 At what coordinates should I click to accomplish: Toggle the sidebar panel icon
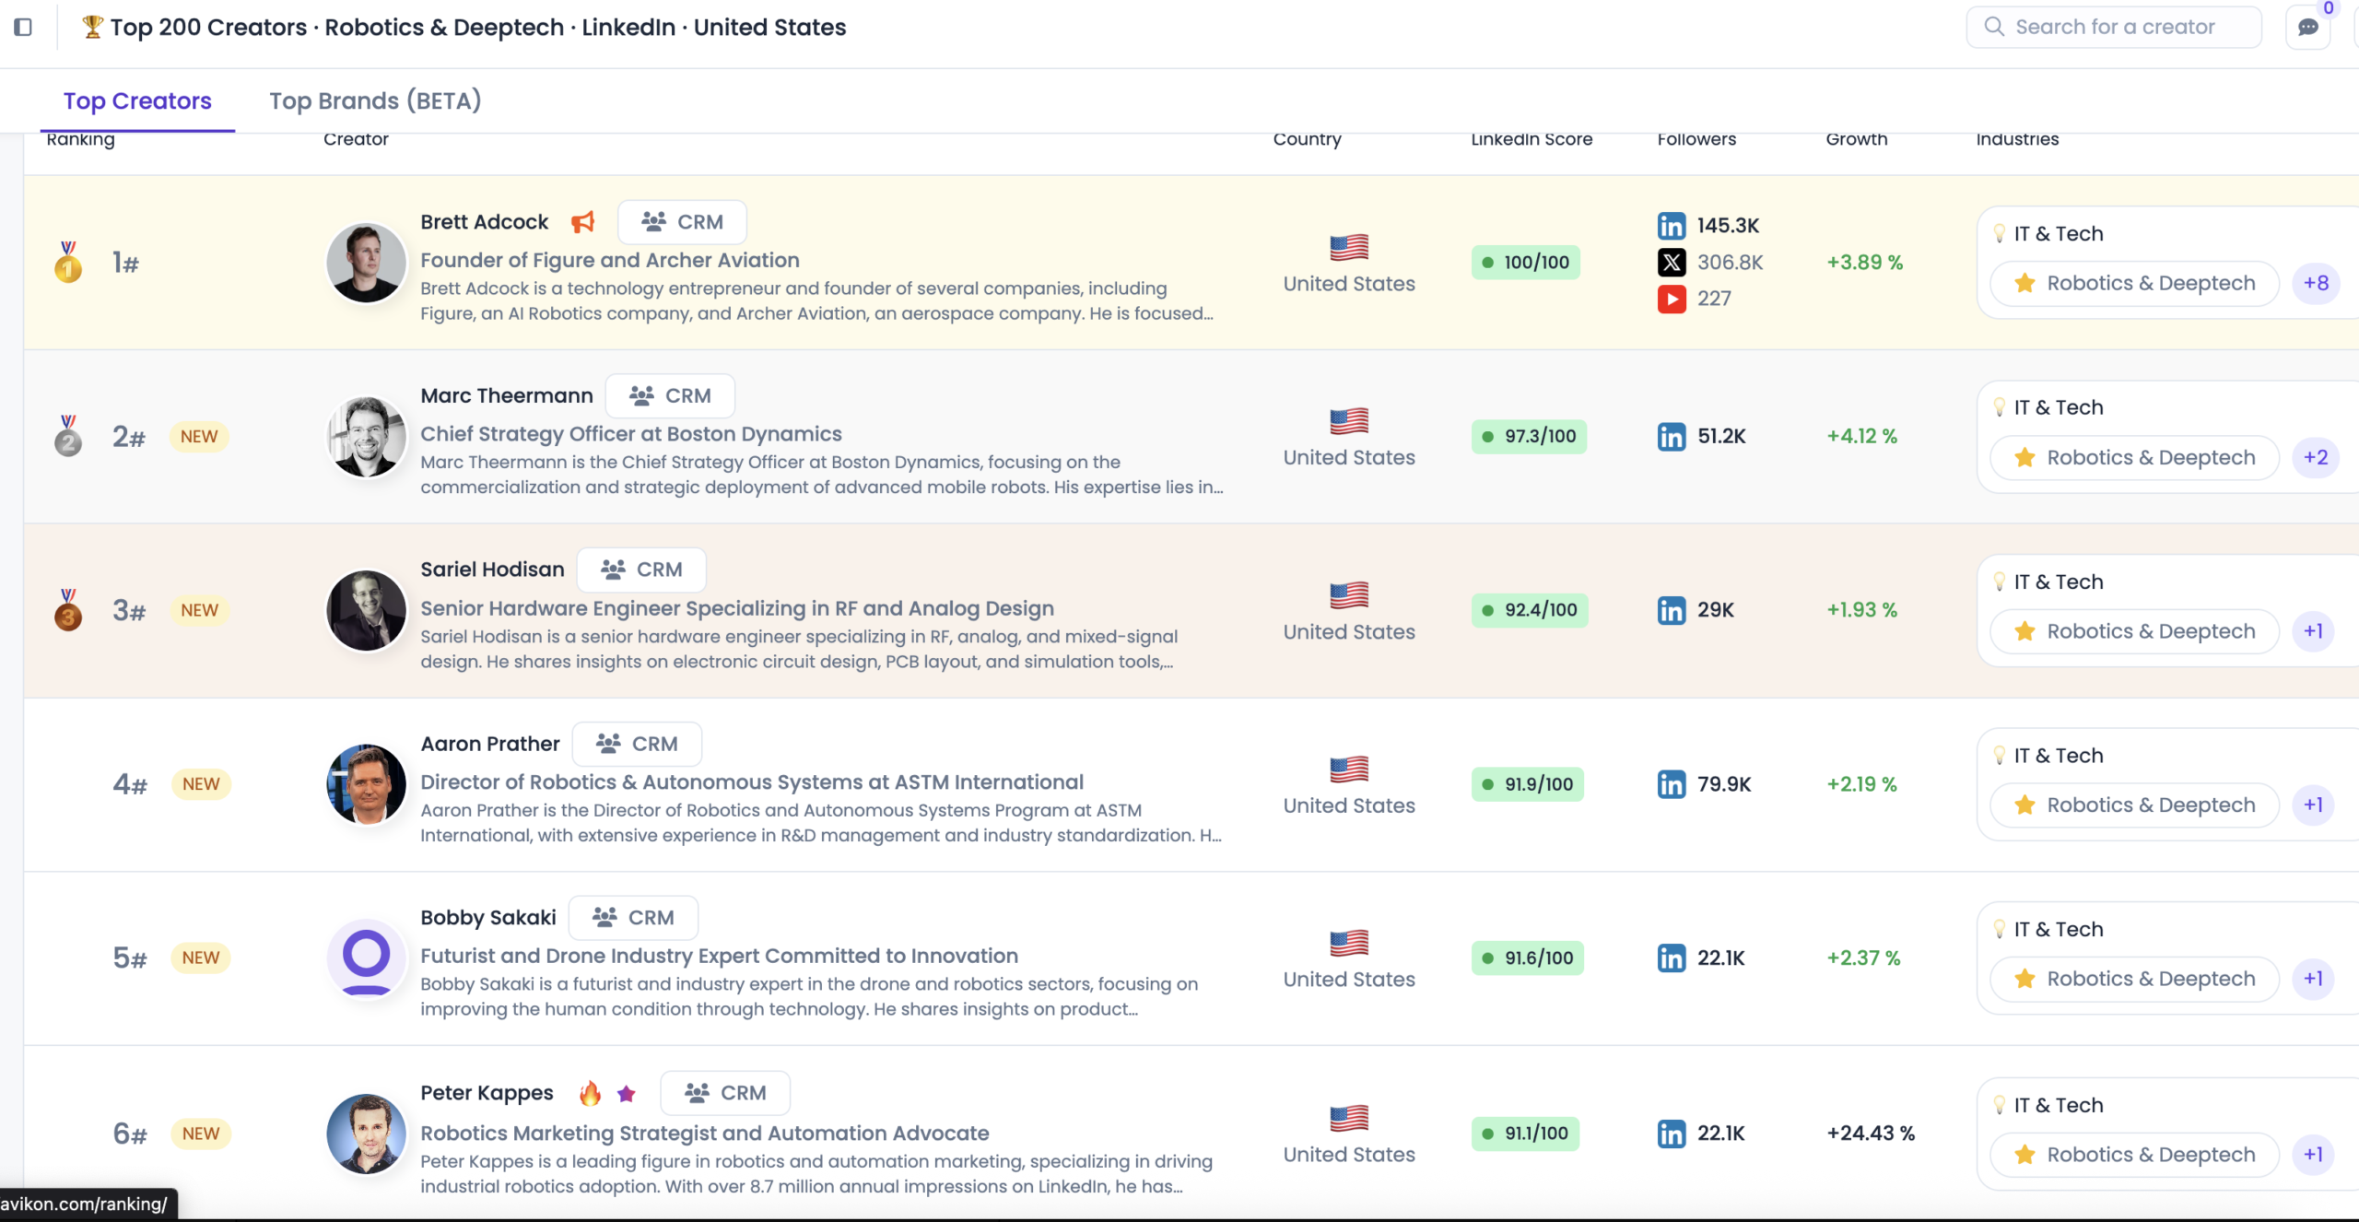click(23, 28)
